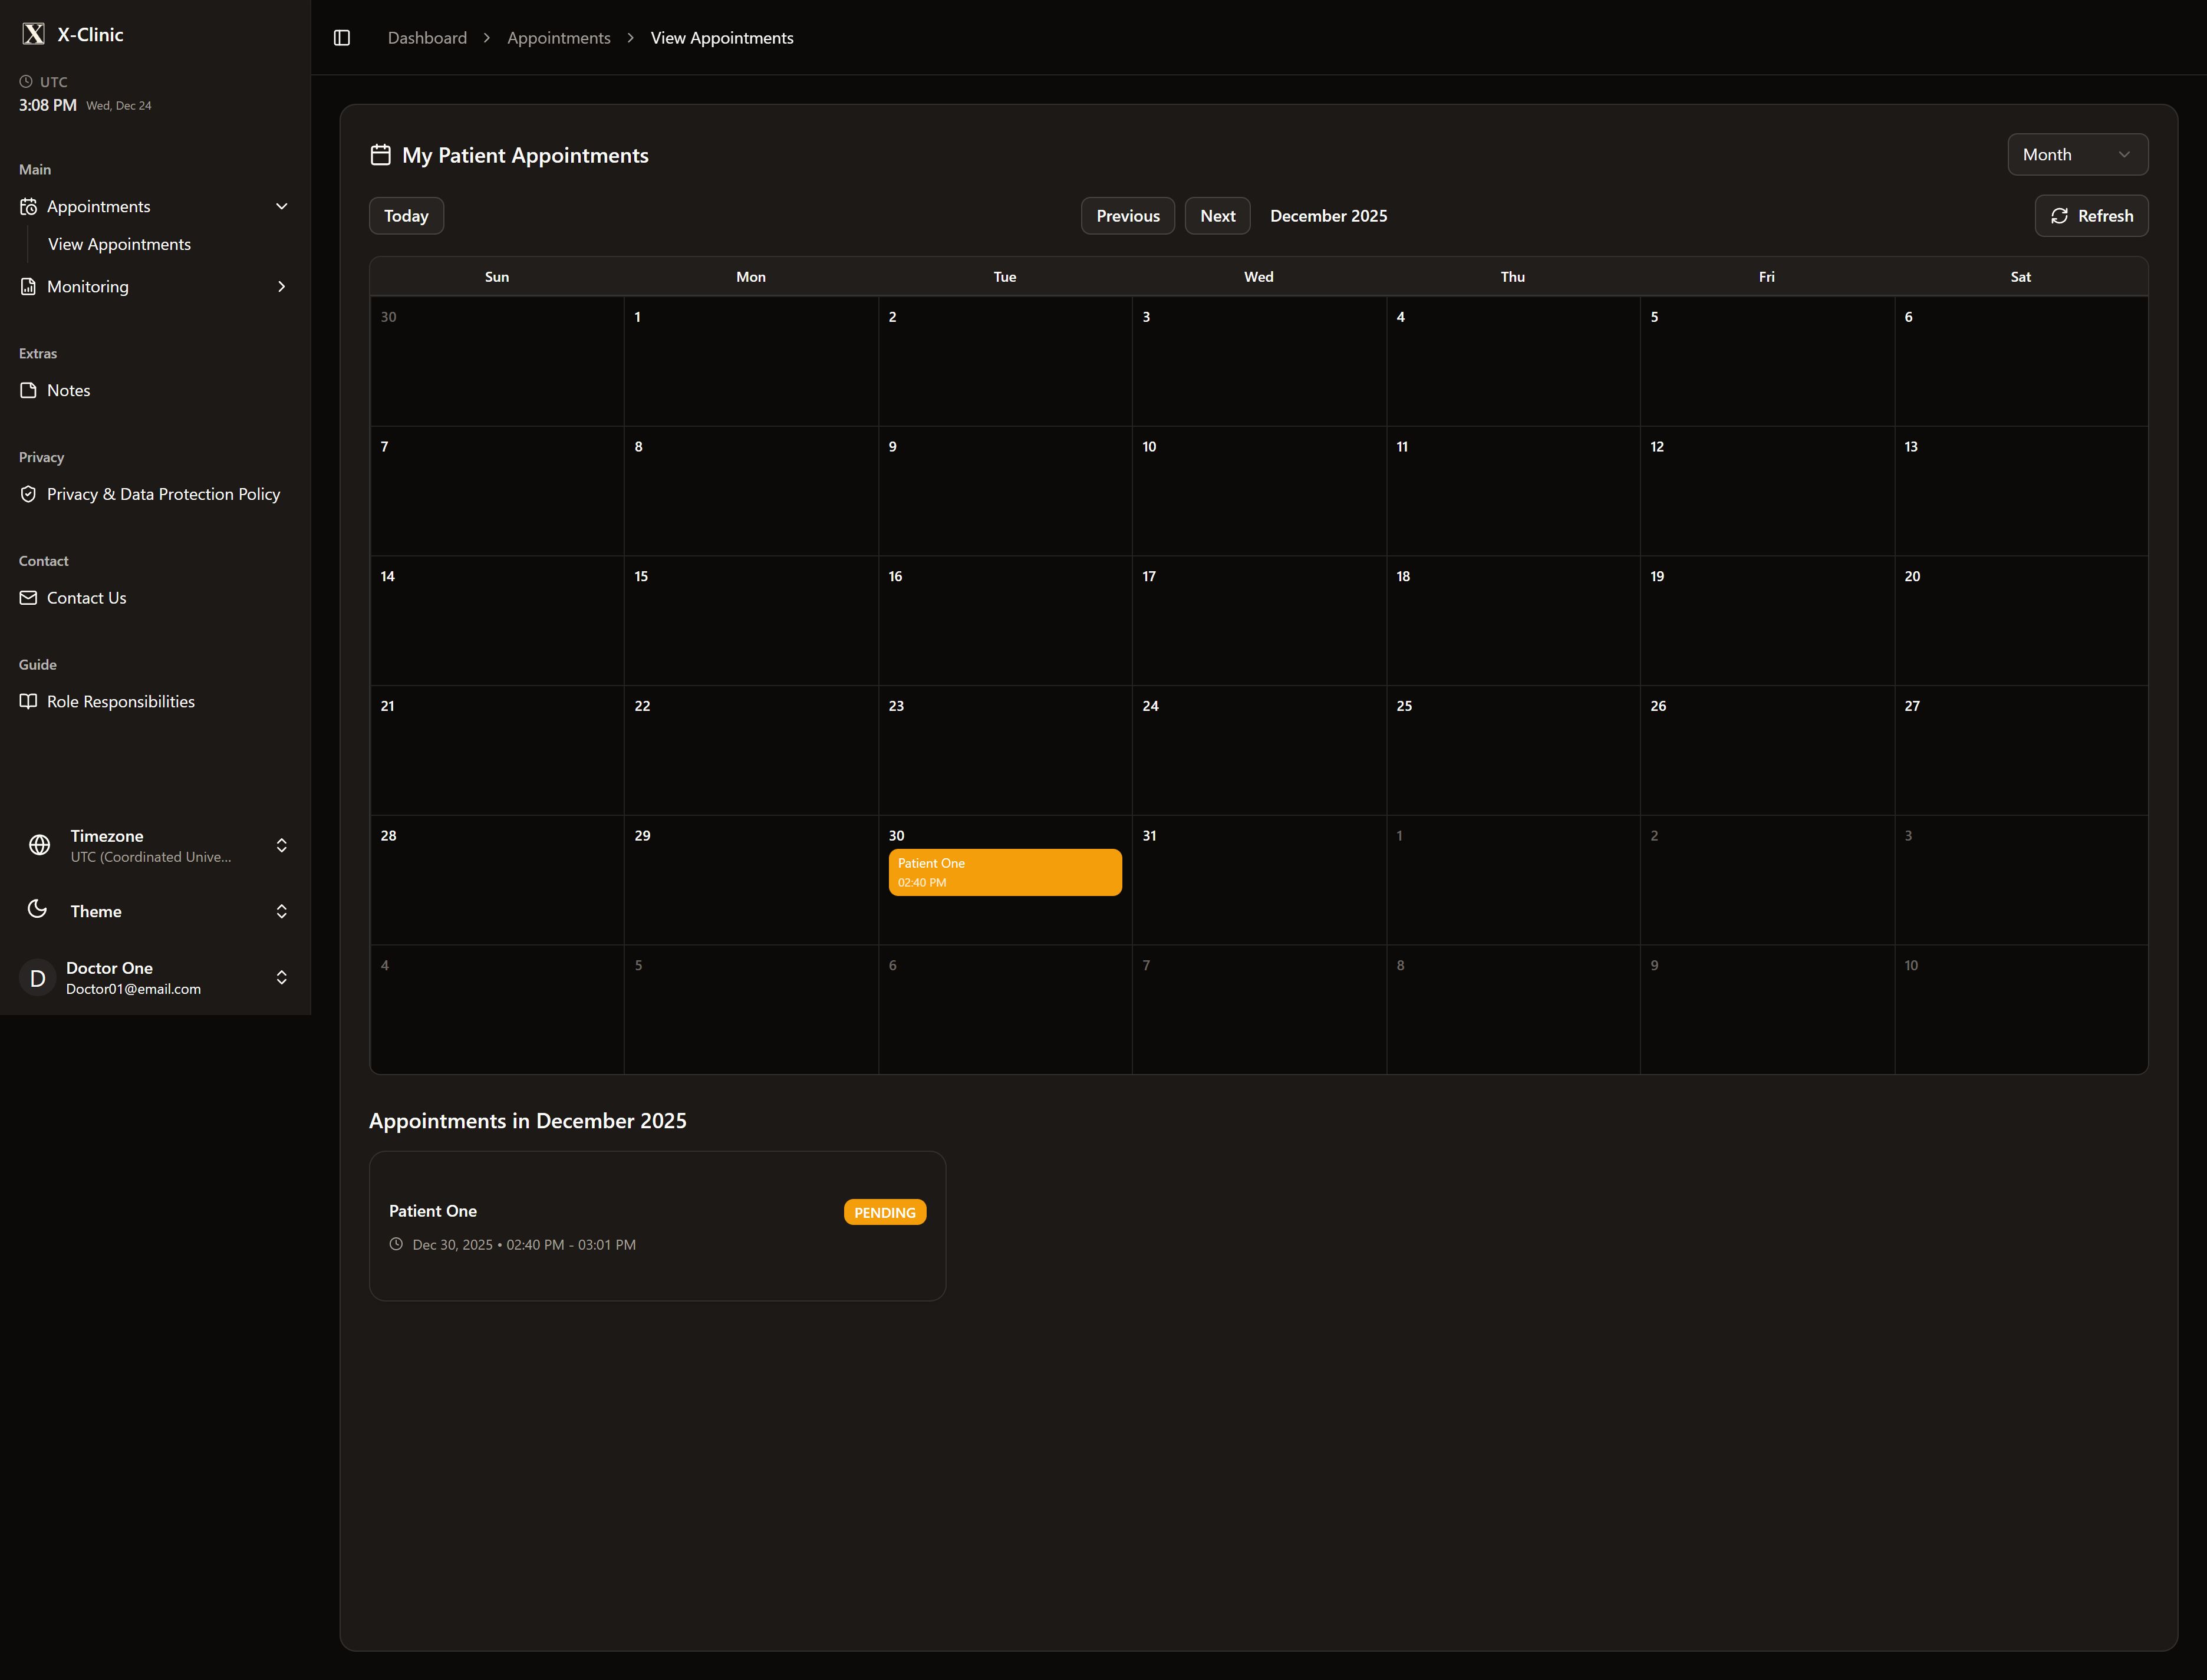
Task: Open Patient One event on Dec 30
Action: pyautogui.click(x=1004, y=872)
